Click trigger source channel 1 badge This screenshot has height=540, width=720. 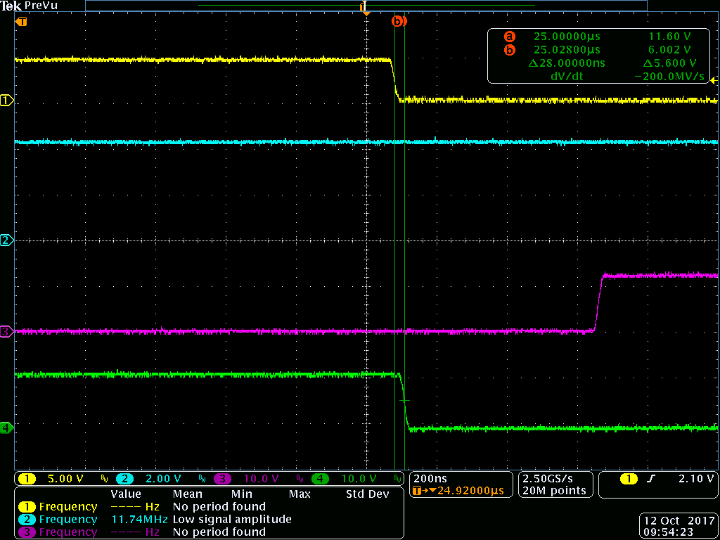(x=629, y=478)
